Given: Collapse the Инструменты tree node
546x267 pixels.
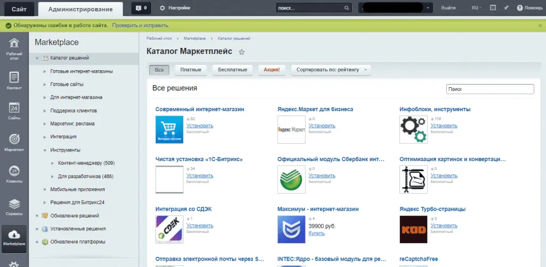Looking at the screenshot, I should pyautogui.click(x=45, y=151).
